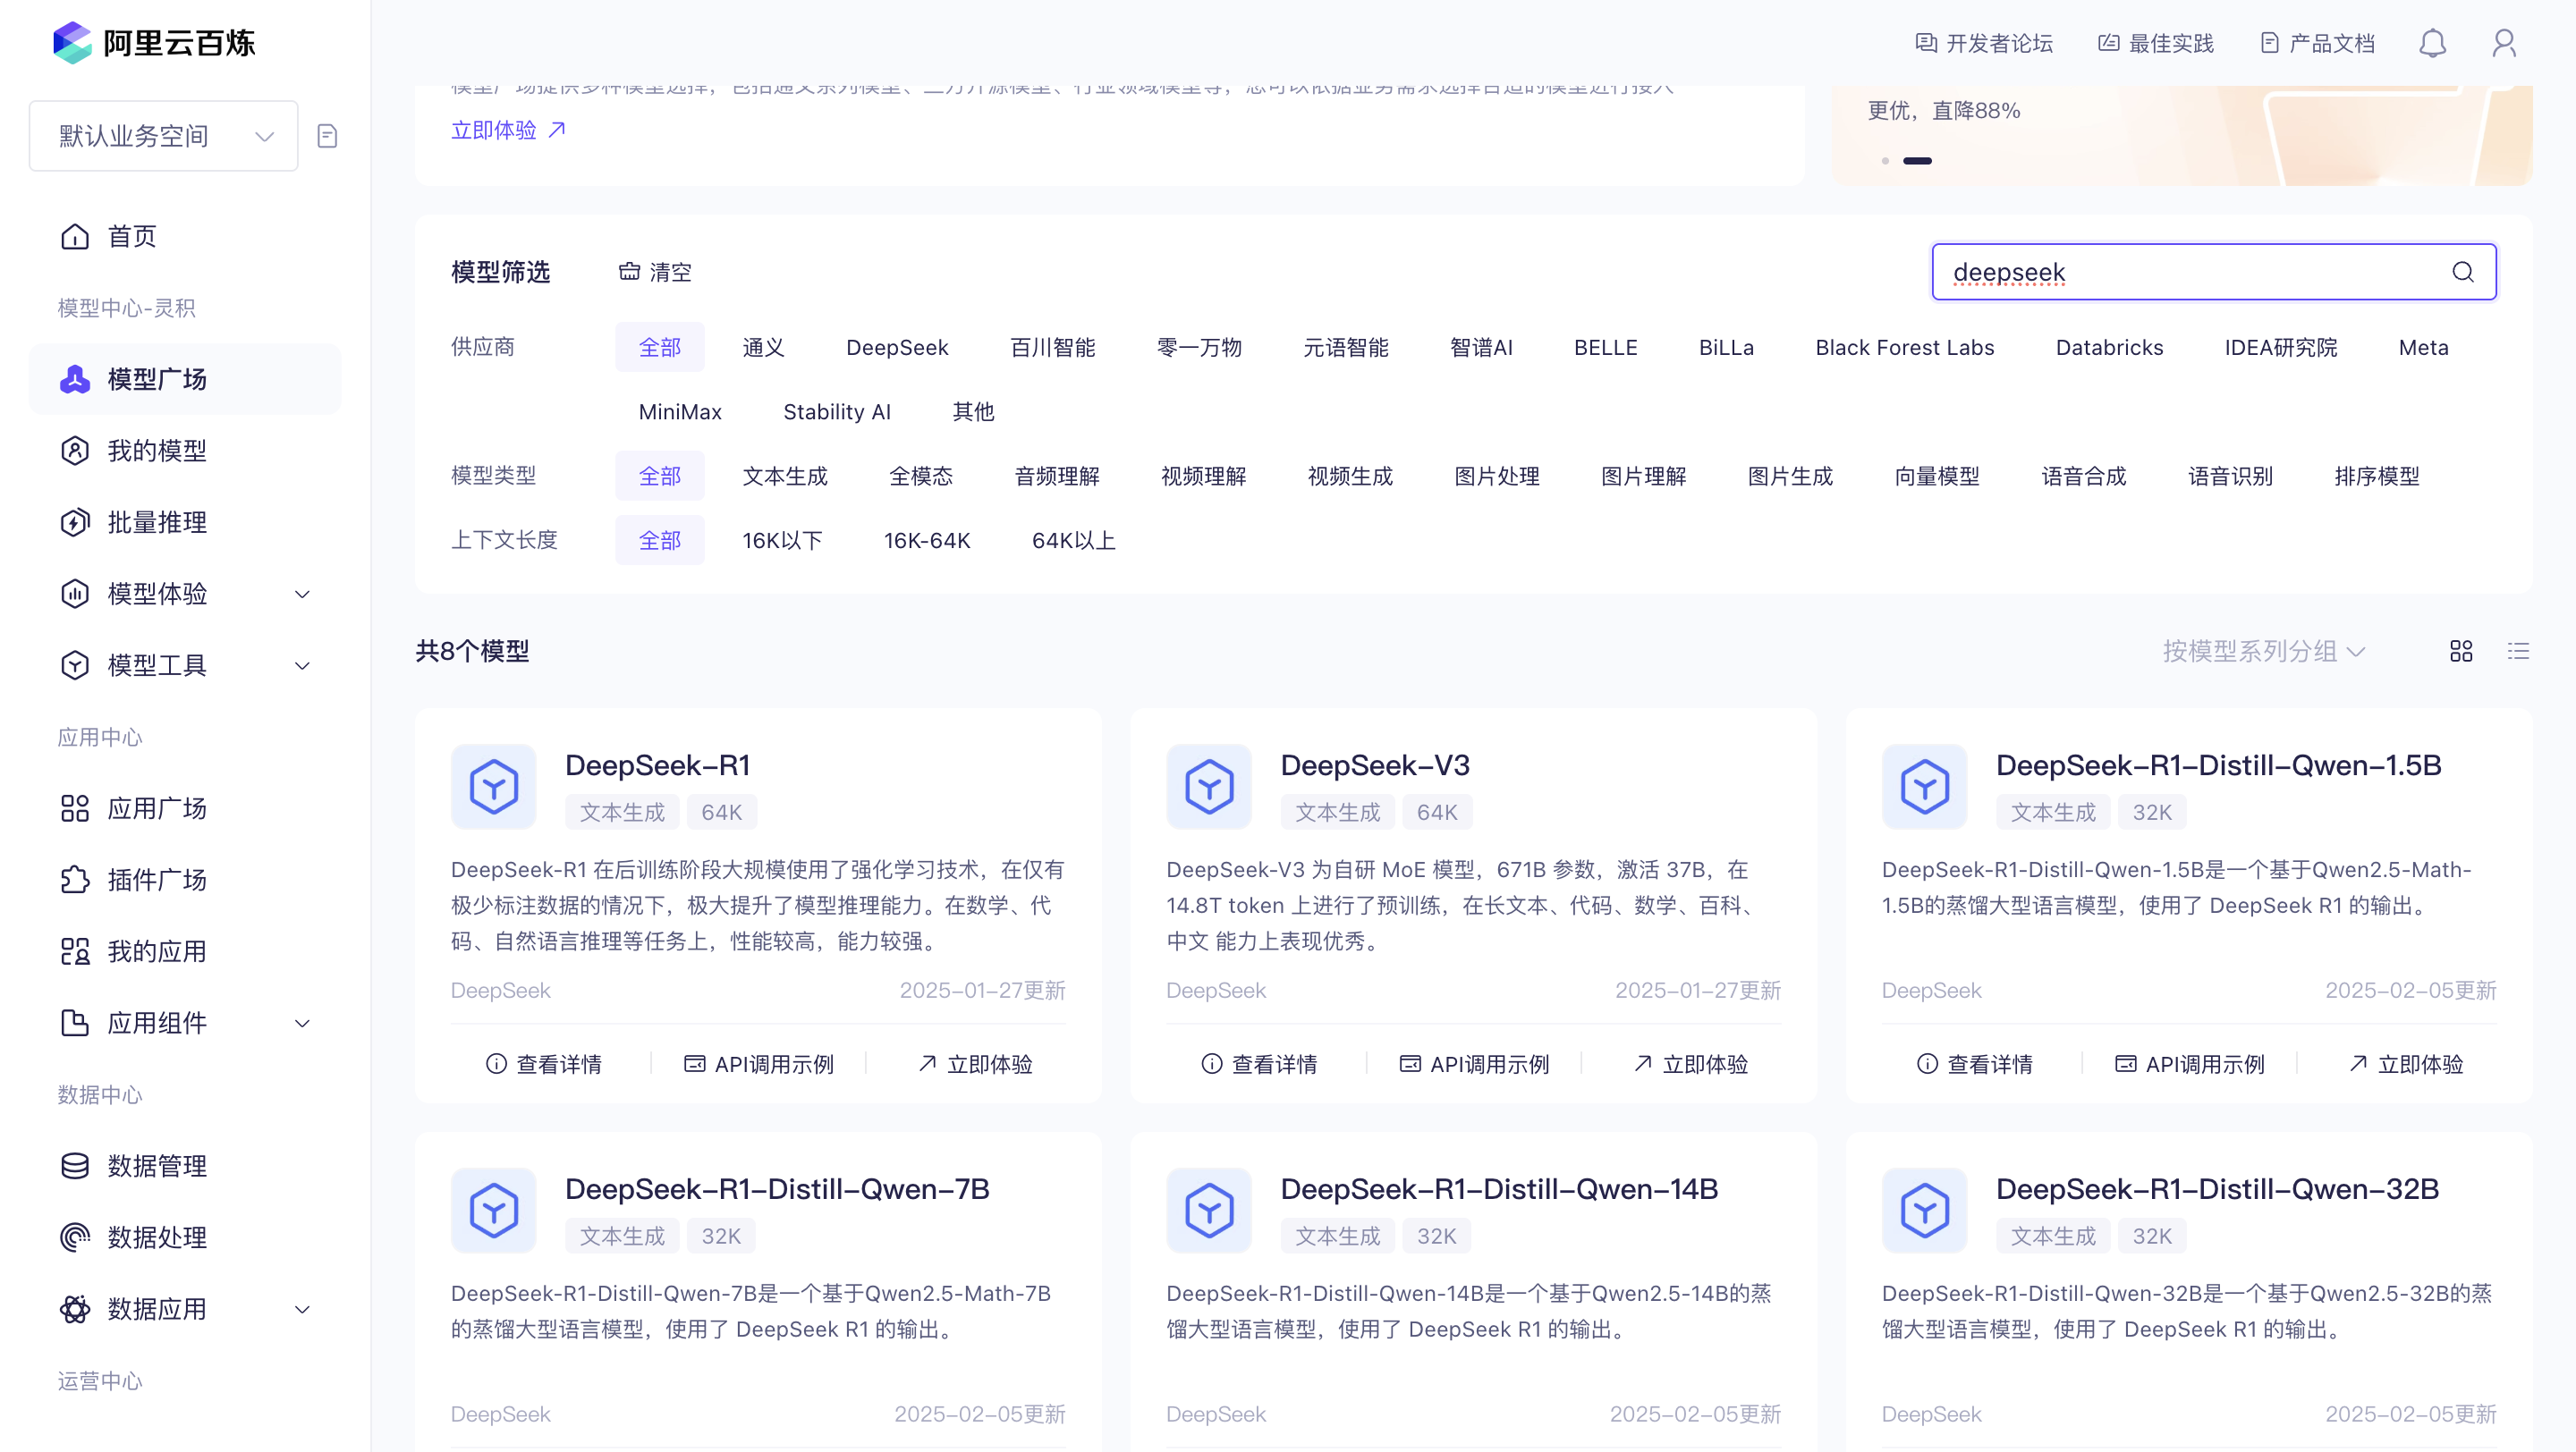Click the DeepSeek-R1 model icon
Viewport: 2576px width, 1452px height.
pos(494,787)
